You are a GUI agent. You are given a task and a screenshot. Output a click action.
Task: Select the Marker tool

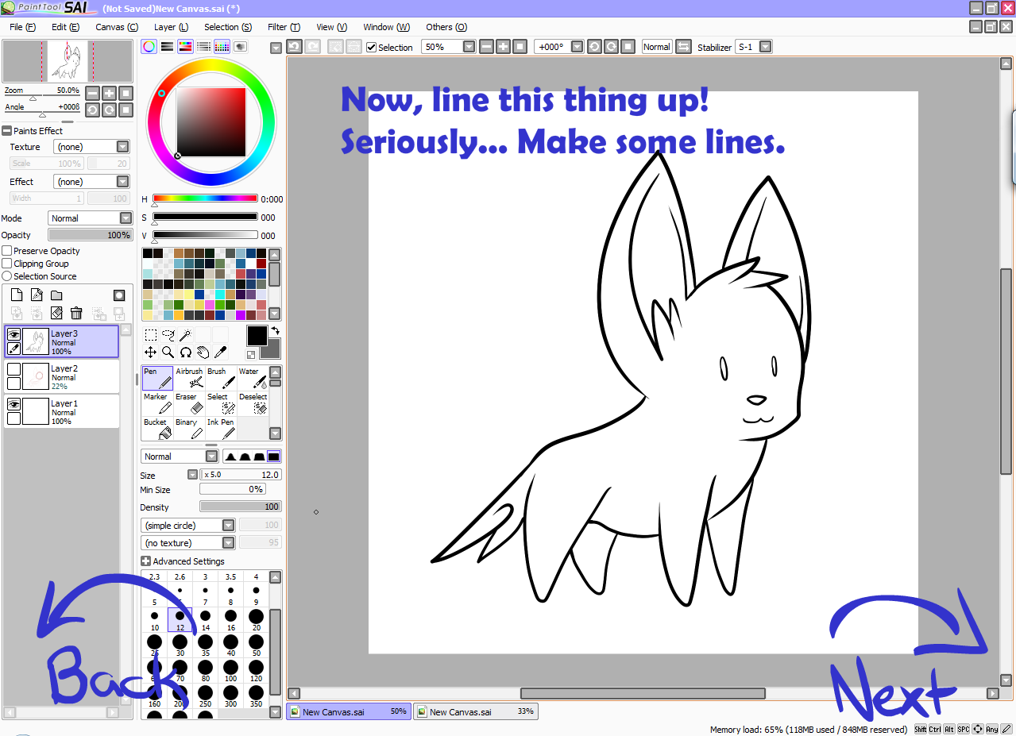(157, 403)
